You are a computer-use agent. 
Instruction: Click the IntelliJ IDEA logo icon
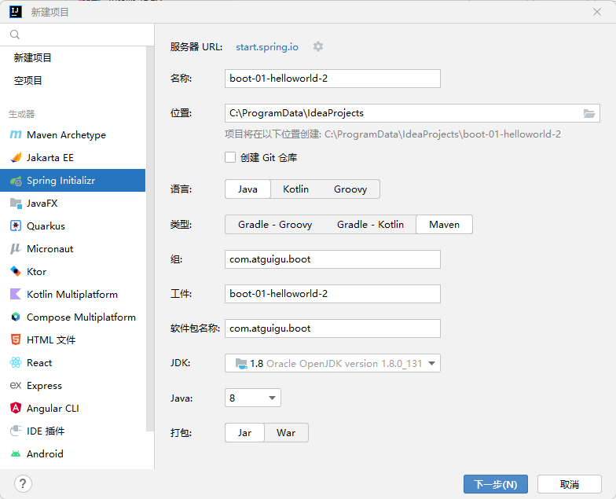click(x=16, y=13)
